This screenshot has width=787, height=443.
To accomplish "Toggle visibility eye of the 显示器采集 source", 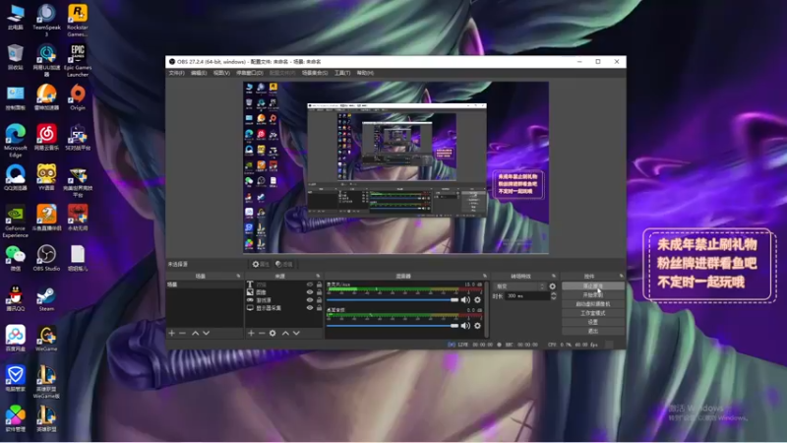I will [x=310, y=308].
